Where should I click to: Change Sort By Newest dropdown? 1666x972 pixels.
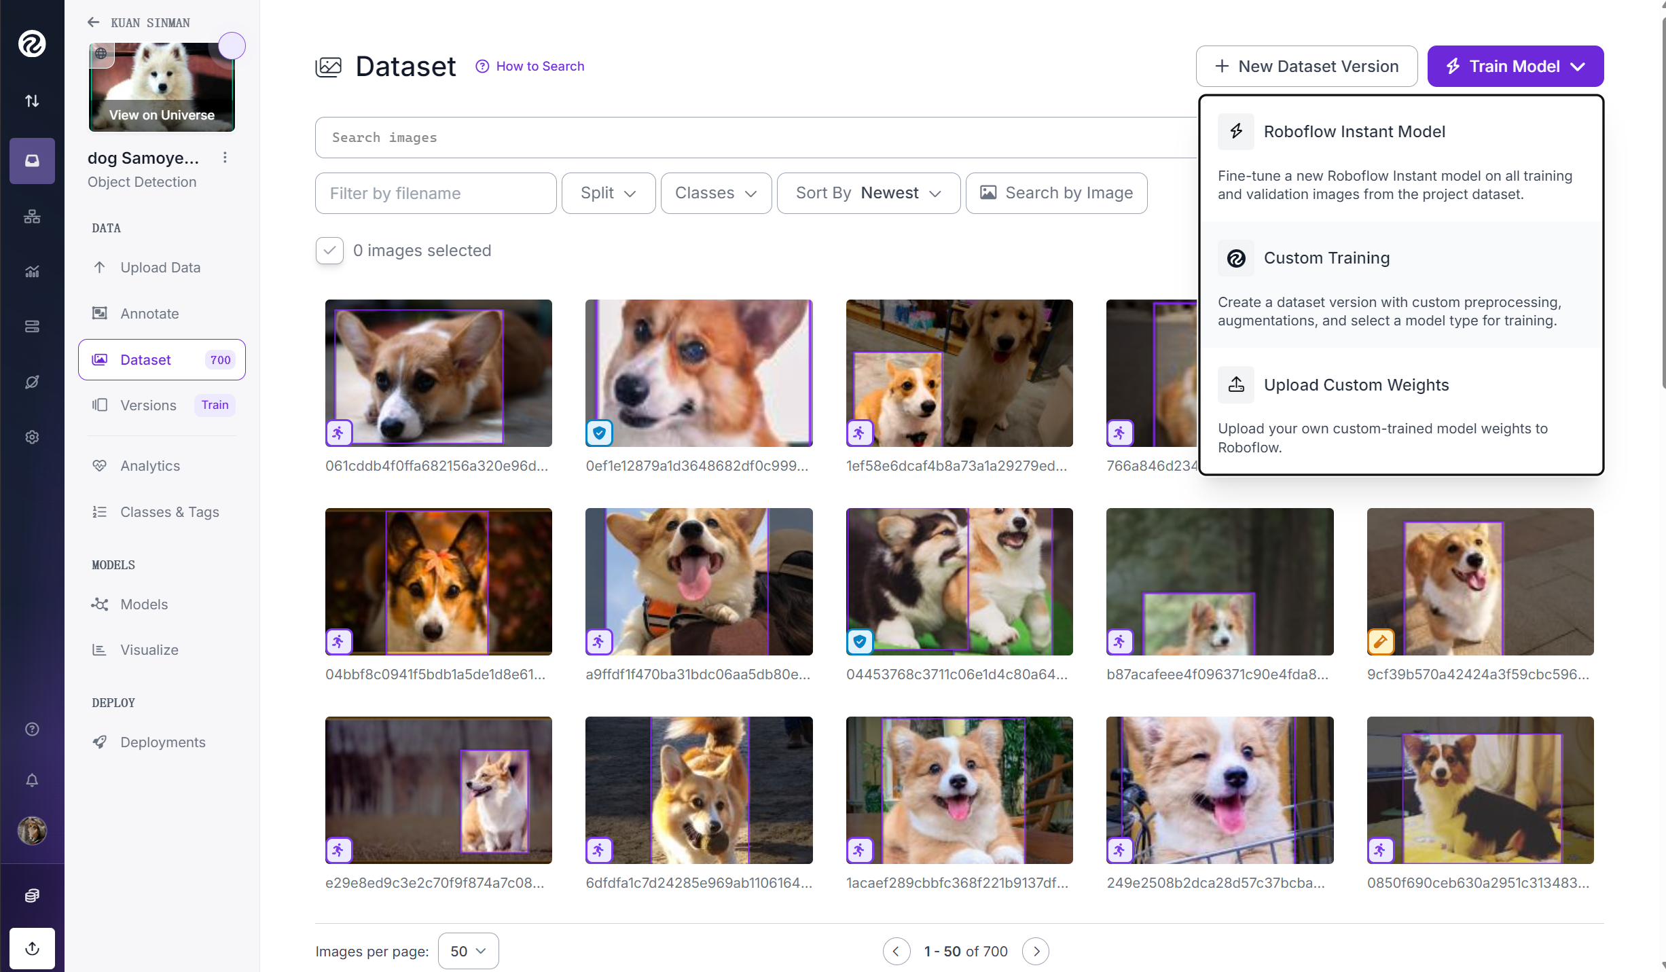868,193
